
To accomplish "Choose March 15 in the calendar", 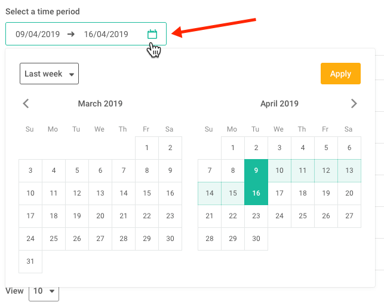I will (x=147, y=193).
